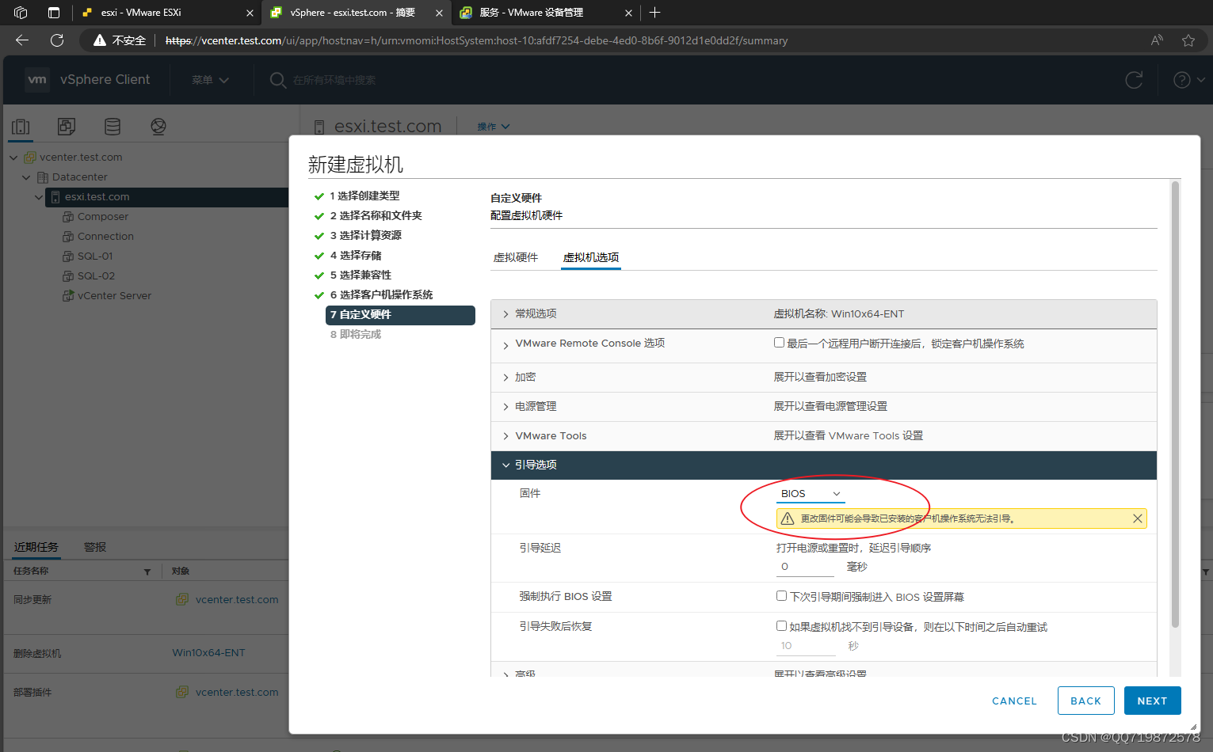This screenshot has width=1213, height=752.
Task: Go to wizard step 6 选择客户机操作系统
Action: [x=381, y=294]
